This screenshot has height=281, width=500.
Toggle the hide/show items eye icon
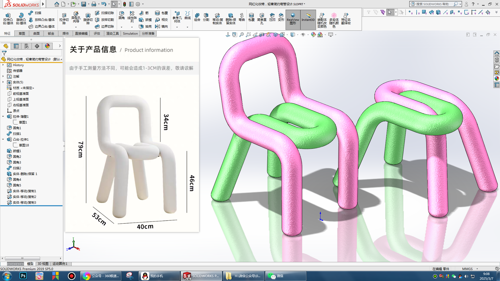(303, 35)
